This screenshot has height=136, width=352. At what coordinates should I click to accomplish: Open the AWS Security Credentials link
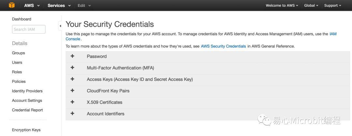pos(223,46)
